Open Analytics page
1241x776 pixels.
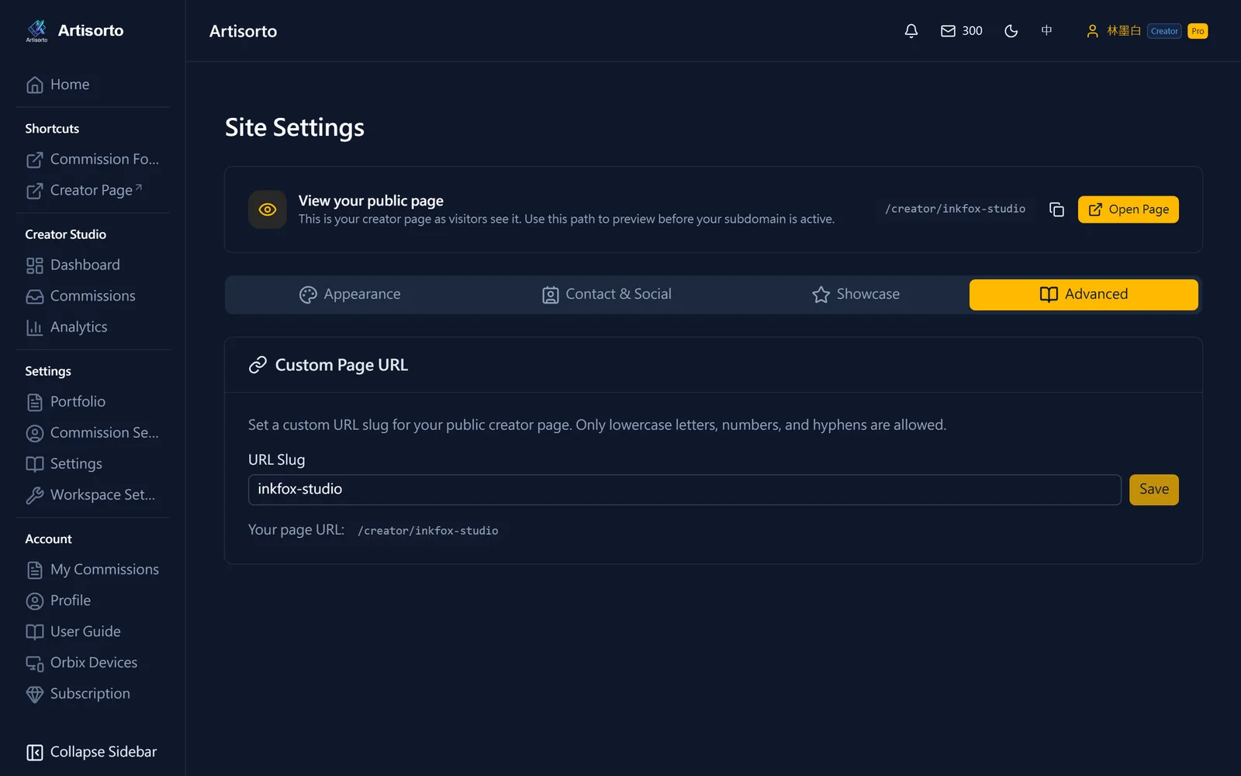93,327
